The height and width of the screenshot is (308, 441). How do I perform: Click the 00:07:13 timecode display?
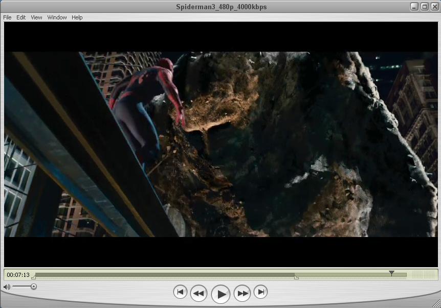(18, 275)
